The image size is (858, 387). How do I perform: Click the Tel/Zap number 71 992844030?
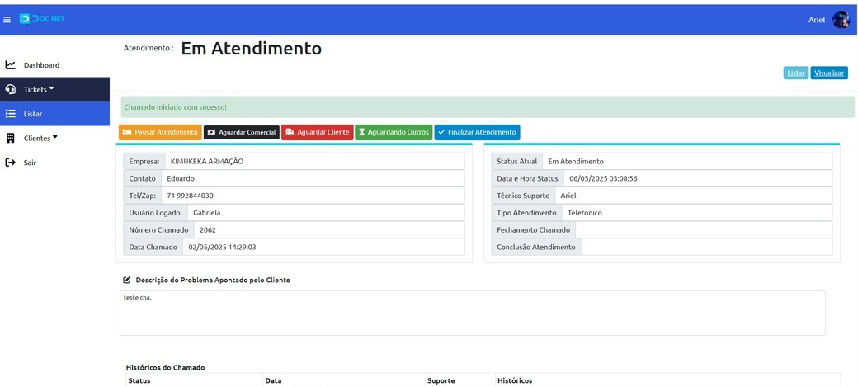313,196
